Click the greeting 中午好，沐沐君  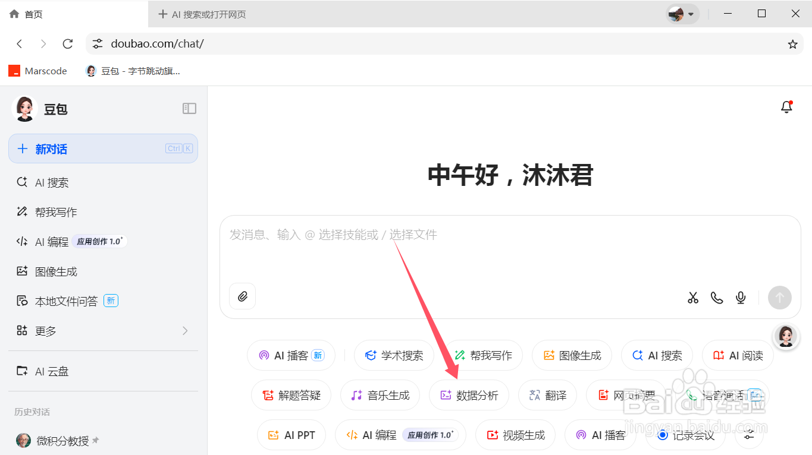(510, 175)
